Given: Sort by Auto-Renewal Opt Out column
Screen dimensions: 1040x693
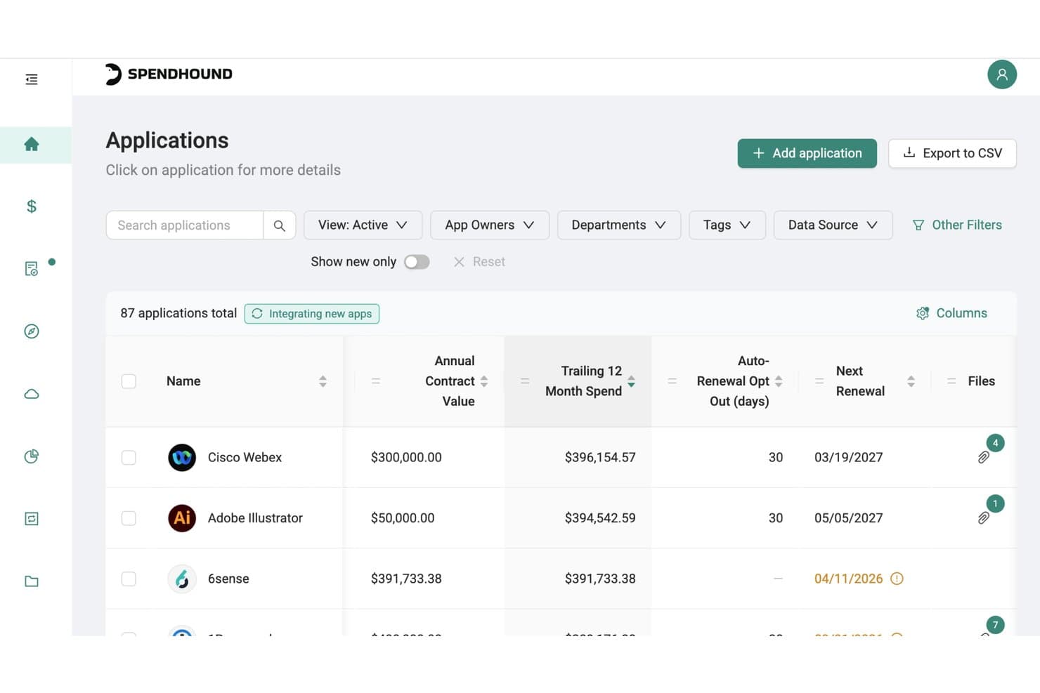Looking at the screenshot, I should click(779, 381).
